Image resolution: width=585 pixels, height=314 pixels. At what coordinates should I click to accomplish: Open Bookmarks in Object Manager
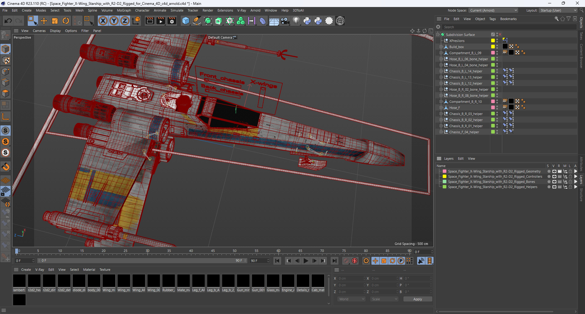[x=508, y=19]
